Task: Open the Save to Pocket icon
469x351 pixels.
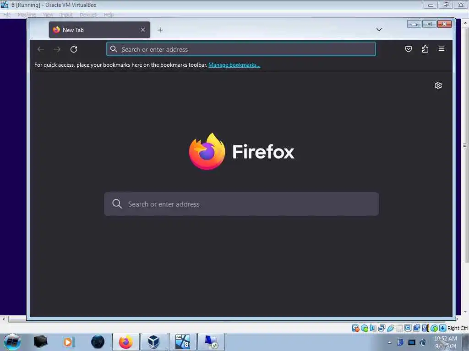Action: point(408,49)
